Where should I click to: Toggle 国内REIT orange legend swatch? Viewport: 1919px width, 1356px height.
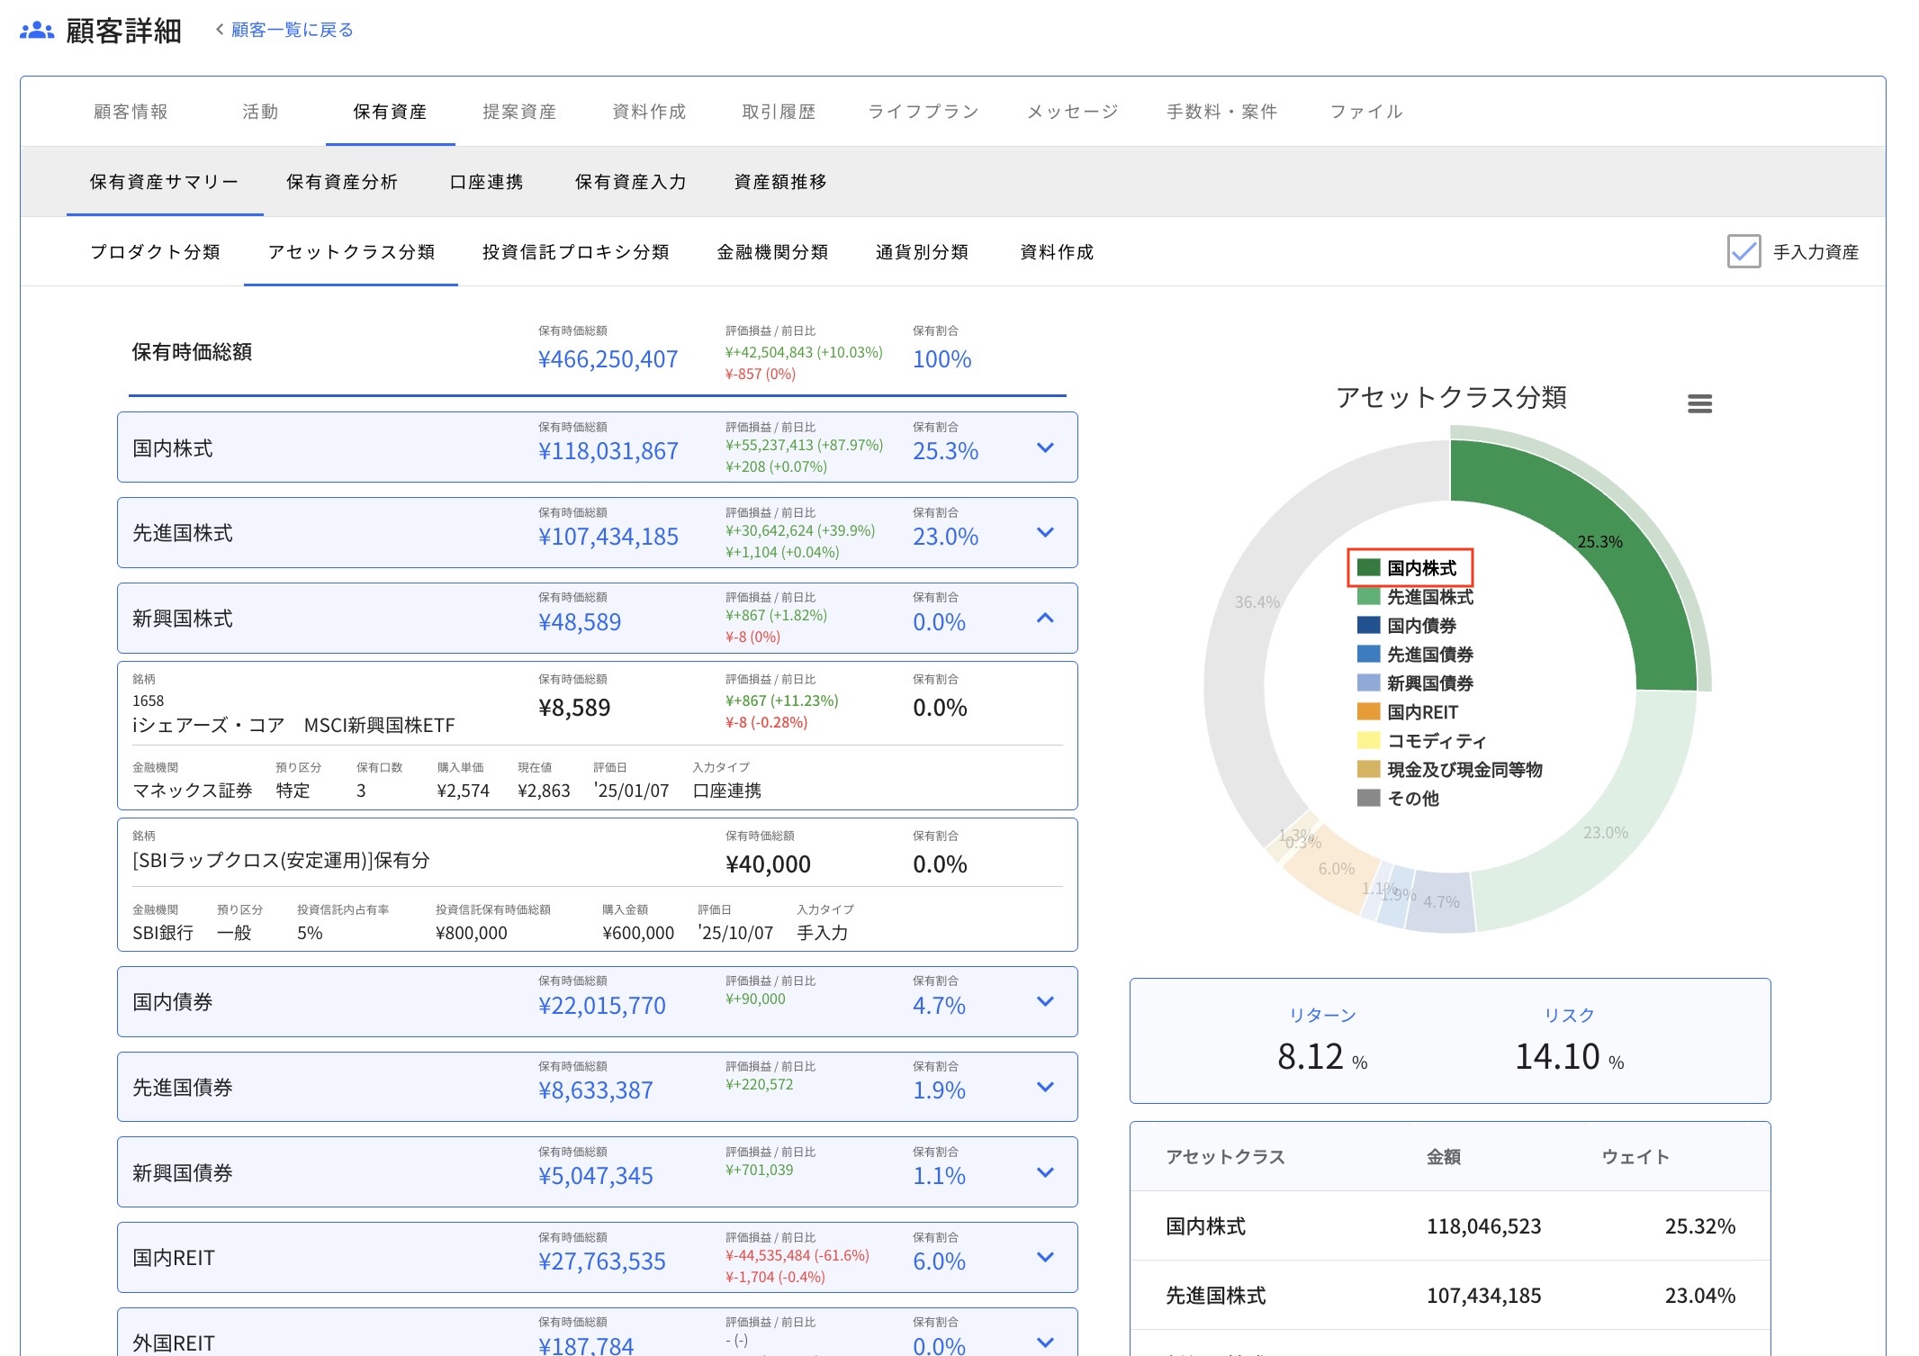[1368, 711]
